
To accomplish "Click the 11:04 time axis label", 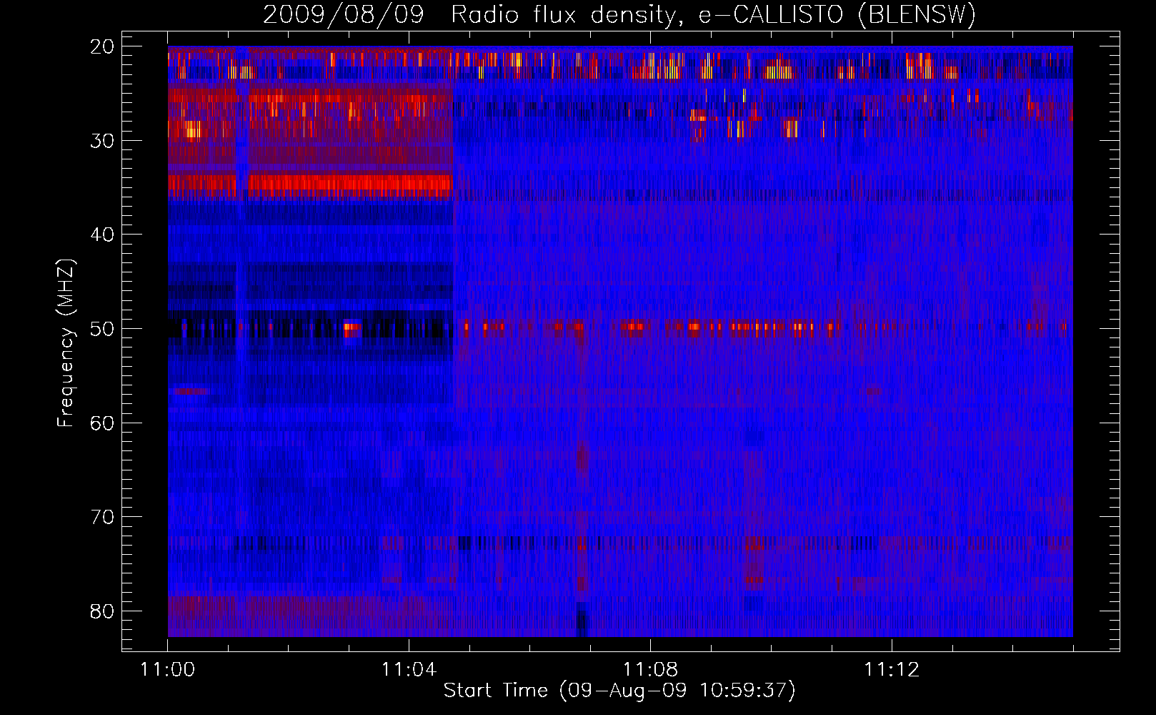I will 409,670.
